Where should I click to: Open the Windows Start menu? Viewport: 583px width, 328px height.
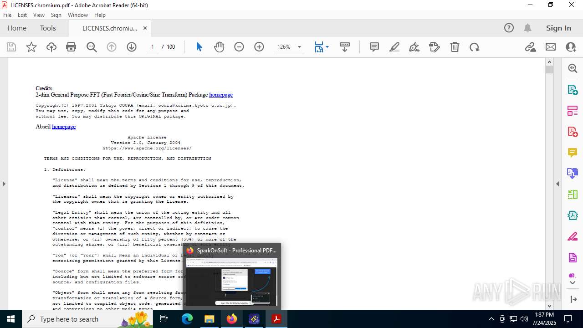pos(11,319)
